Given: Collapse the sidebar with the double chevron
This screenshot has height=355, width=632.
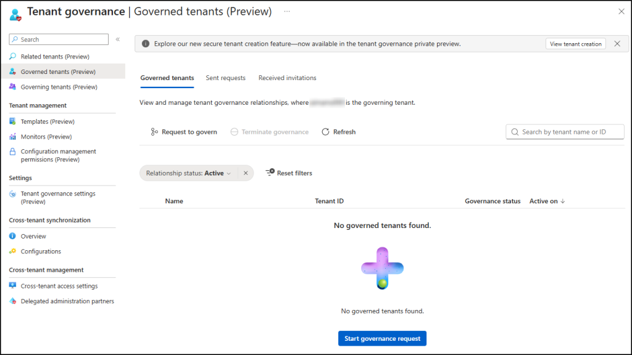Looking at the screenshot, I should point(117,39).
